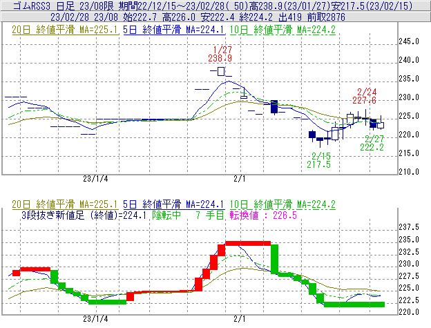Click the 232.5 axis label on lower chart
This screenshot has width=431, height=328.
tap(409, 252)
